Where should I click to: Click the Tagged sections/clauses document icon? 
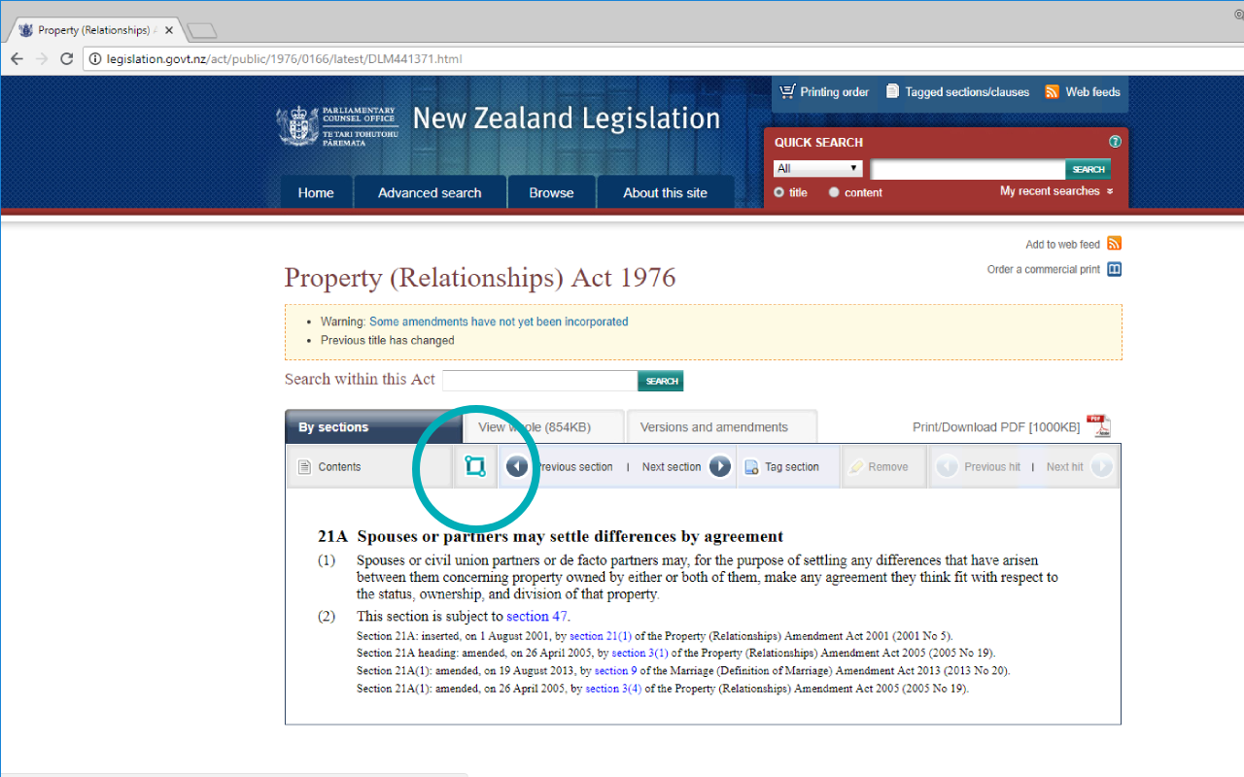[892, 91]
